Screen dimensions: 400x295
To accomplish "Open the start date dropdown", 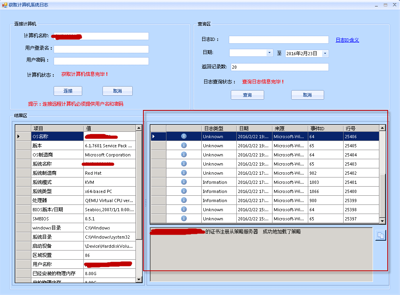I will coord(269,53).
